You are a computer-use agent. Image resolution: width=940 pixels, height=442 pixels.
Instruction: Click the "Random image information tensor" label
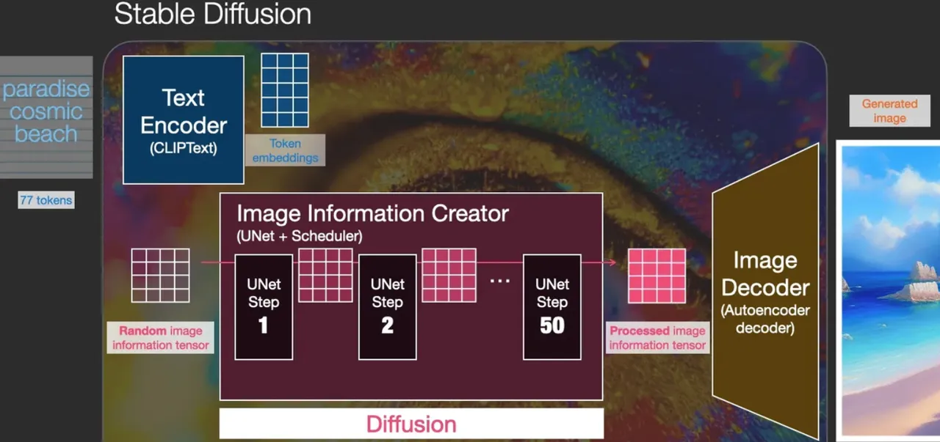161,338
